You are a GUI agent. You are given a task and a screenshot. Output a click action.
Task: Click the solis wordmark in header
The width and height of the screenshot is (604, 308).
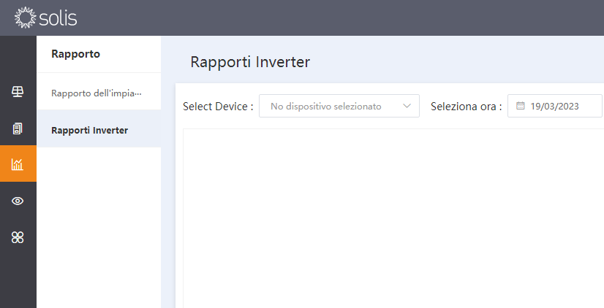[x=58, y=18]
